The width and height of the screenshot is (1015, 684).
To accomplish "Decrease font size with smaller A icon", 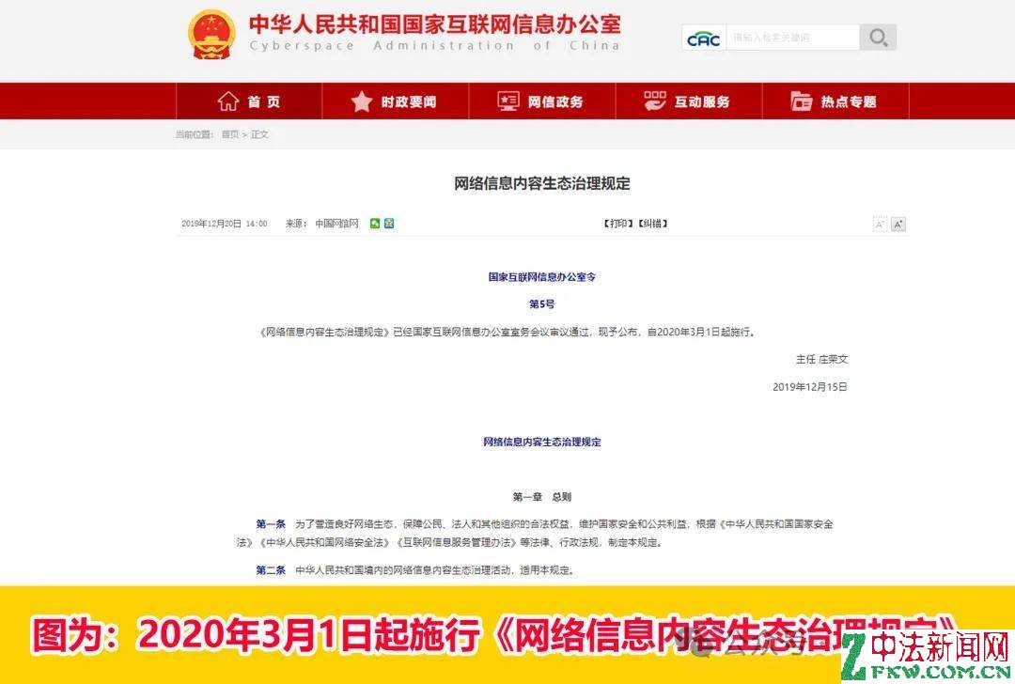I will 880,225.
